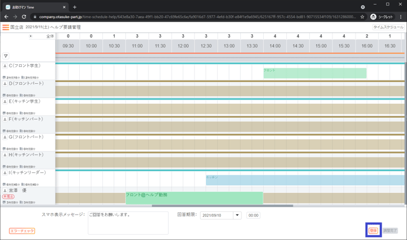Click the filter funnel icon
The image size is (407, 240).
click(6, 56)
